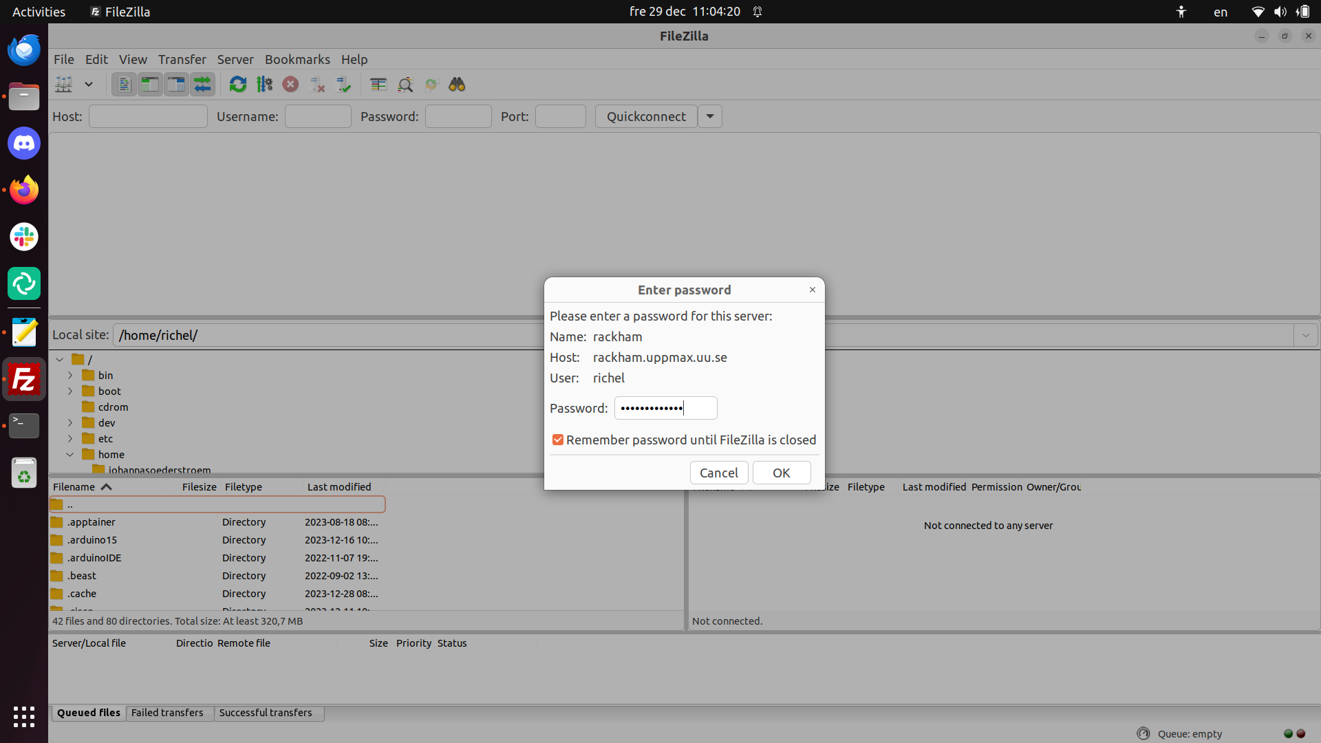Select the parent directory .. row
Screen dimensions: 1321x743
pyautogui.click(x=217, y=504)
